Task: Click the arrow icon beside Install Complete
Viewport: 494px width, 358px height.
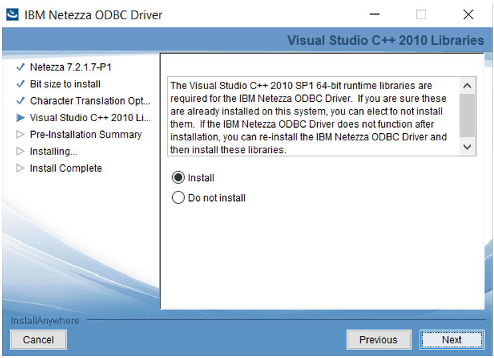Action: 21,168
